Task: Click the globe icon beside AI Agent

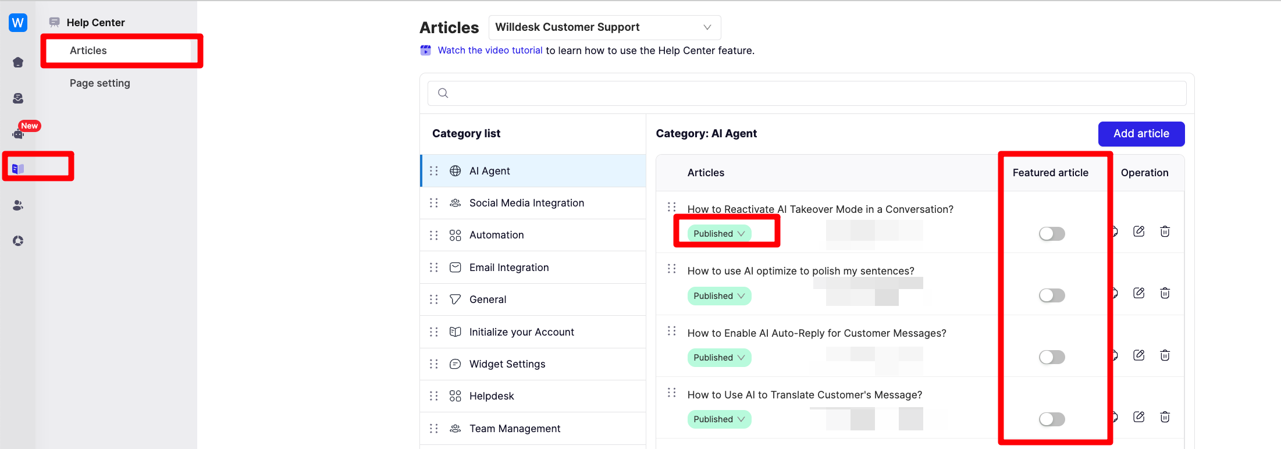Action: click(x=456, y=171)
